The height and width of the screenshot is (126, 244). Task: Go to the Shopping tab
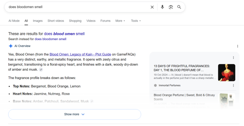point(75,21)
